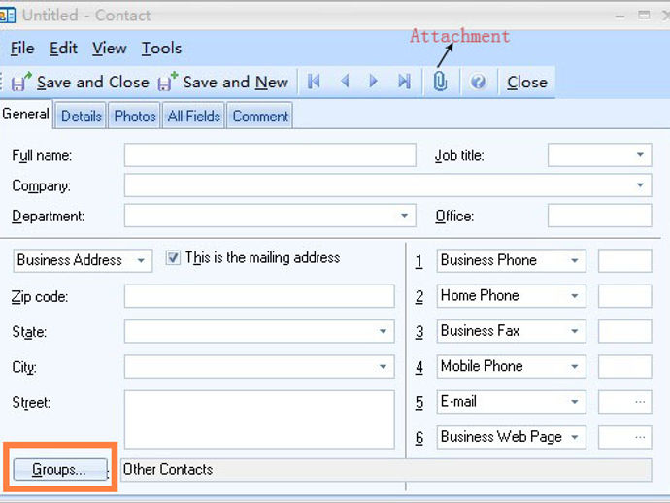The image size is (670, 503).
Task: Click the Home Phone number field
Action: tap(624, 296)
